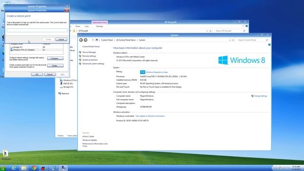Open the Manage tab in XP Royale8 window
The image size is (304, 171).
click(x=99, y=27)
